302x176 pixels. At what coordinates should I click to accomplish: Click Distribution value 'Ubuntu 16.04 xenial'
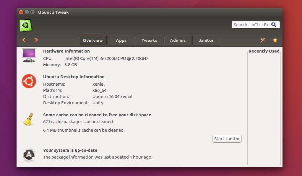[113, 97]
